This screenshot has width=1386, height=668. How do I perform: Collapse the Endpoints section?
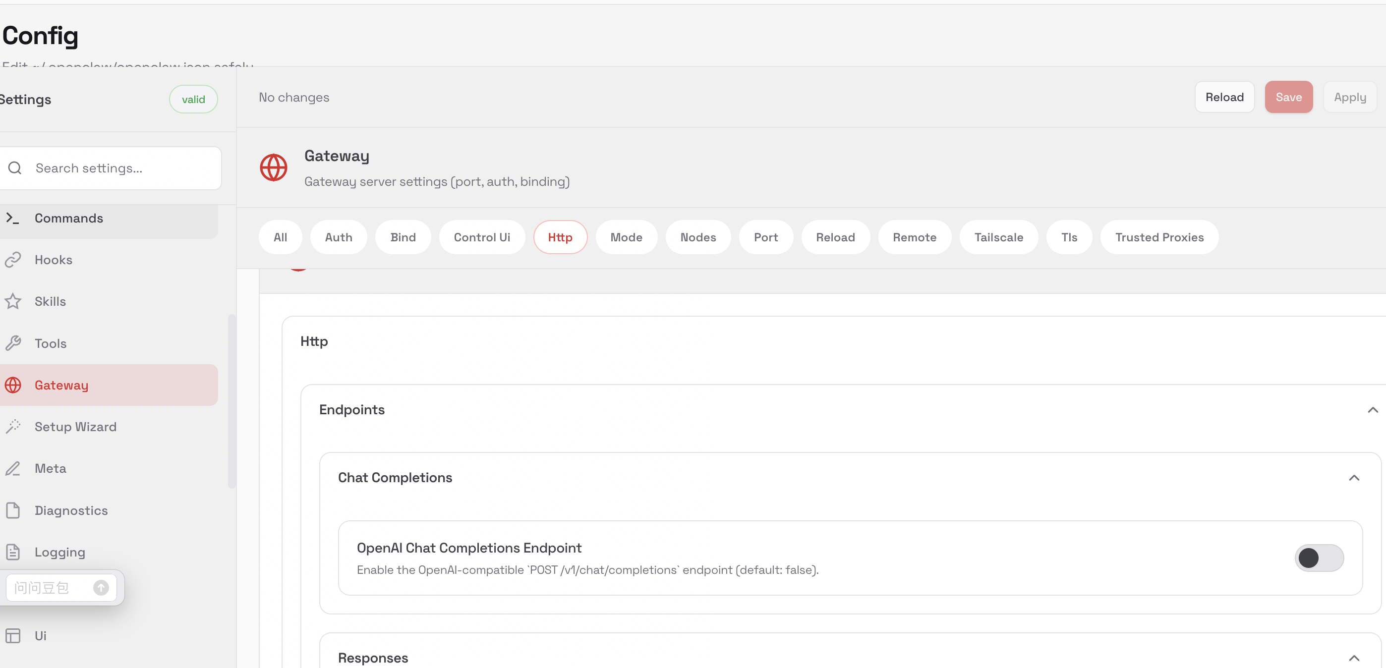pyautogui.click(x=1373, y=410)
